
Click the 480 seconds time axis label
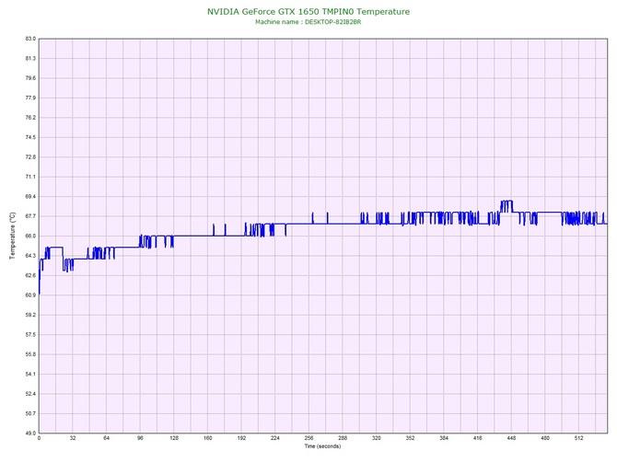point(545,438)
